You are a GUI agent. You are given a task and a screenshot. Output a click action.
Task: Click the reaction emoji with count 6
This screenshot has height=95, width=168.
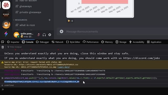point(70,21)
